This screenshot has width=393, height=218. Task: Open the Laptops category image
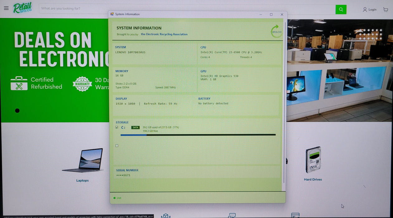click(x=83, y=160)
